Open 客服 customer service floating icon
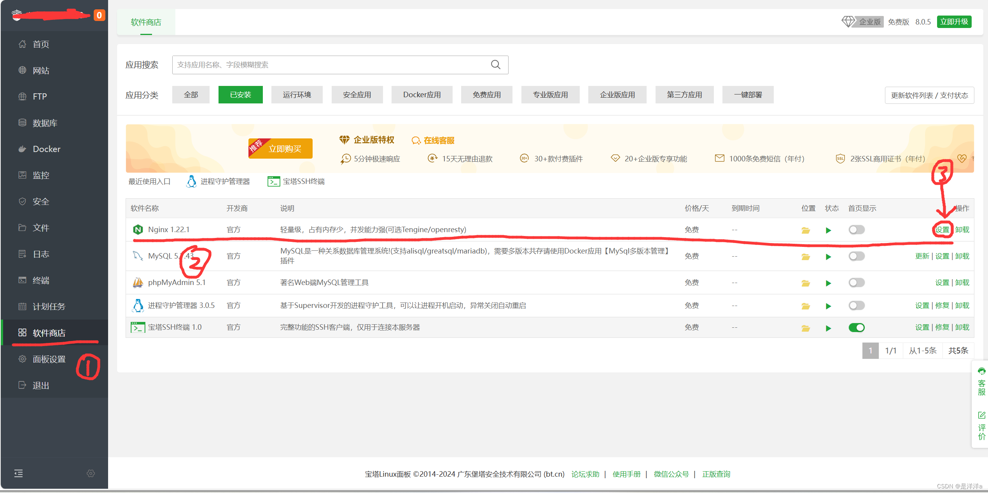The width and height of the screenshot is (988, 493). pyautogui.click(x=981, y=382)
